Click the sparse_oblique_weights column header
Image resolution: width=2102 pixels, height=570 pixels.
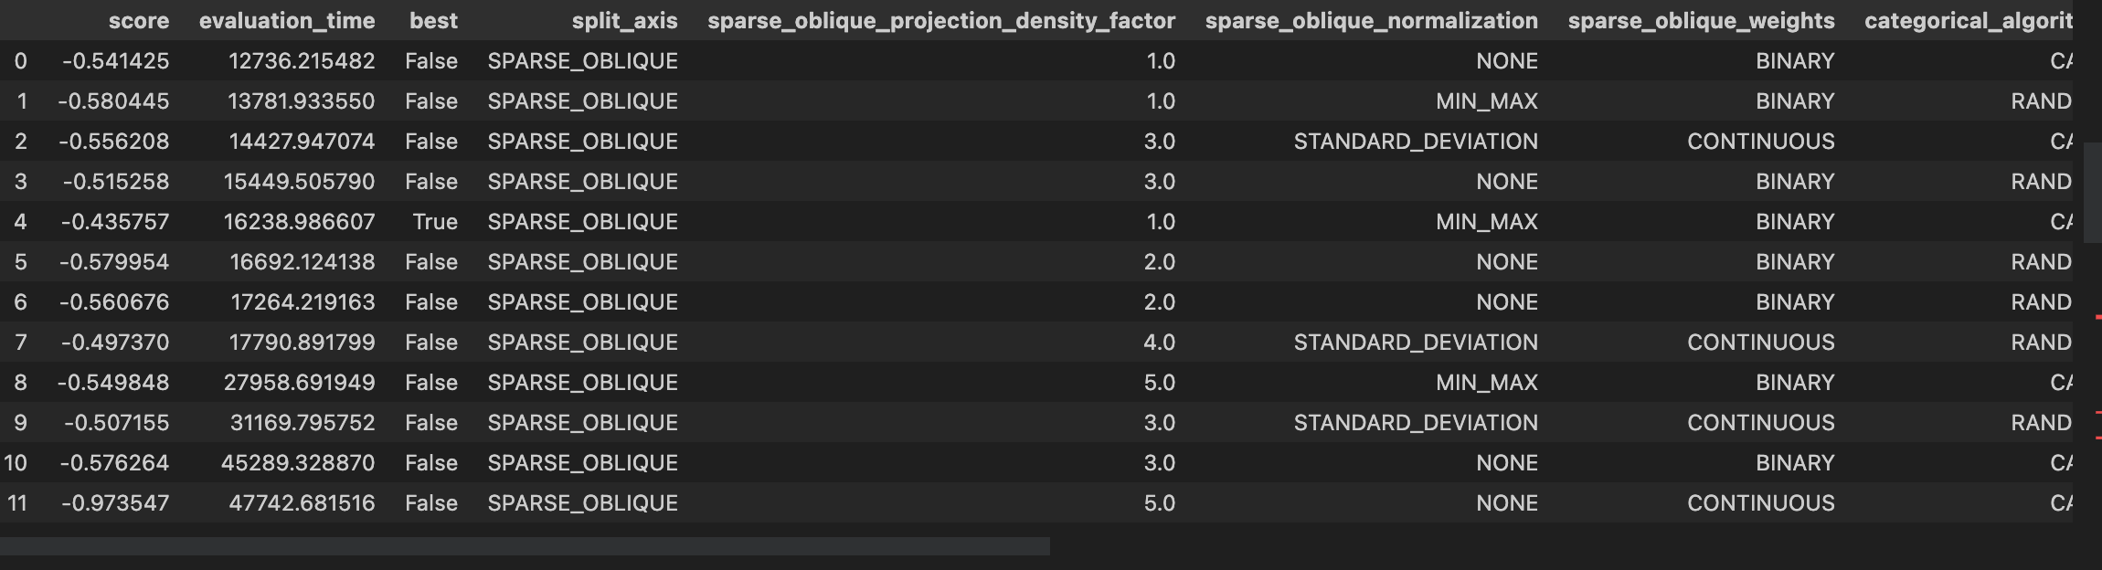[1701, 21]
